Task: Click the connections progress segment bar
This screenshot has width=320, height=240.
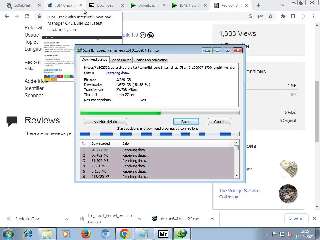Action: (x=160, y=134)
